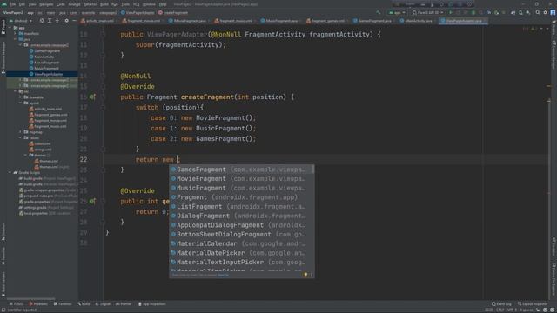Open the Logcat tool window
This screenshot has width=557, height=313.
coord(103,304)
